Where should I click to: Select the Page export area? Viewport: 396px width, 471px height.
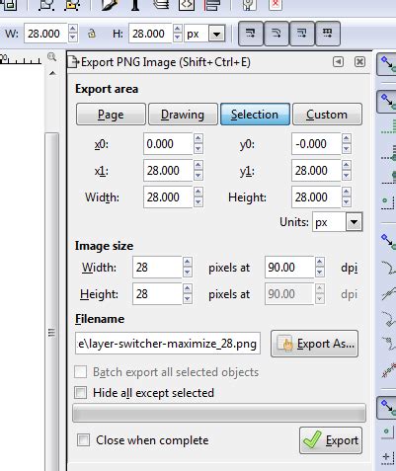pyautogui.click(x=111, y=115)
